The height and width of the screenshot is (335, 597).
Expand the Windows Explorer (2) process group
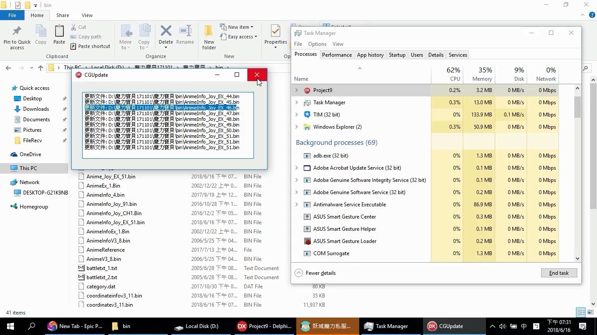pos(297,127)
